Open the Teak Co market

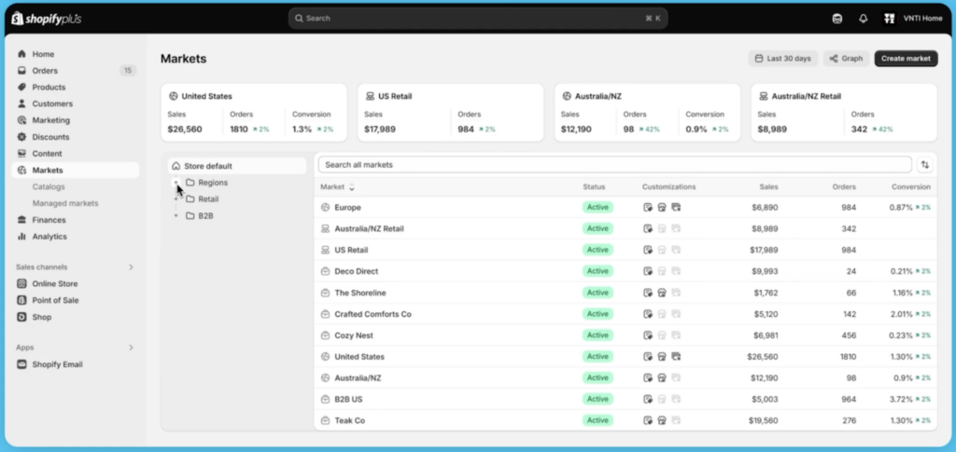[x=626, y=420]
